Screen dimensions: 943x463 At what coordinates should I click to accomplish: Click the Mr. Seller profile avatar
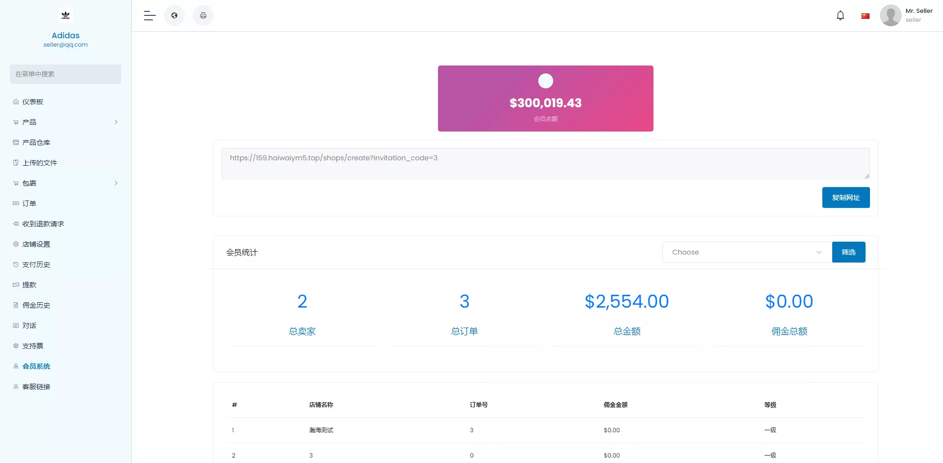pos(891,15)
